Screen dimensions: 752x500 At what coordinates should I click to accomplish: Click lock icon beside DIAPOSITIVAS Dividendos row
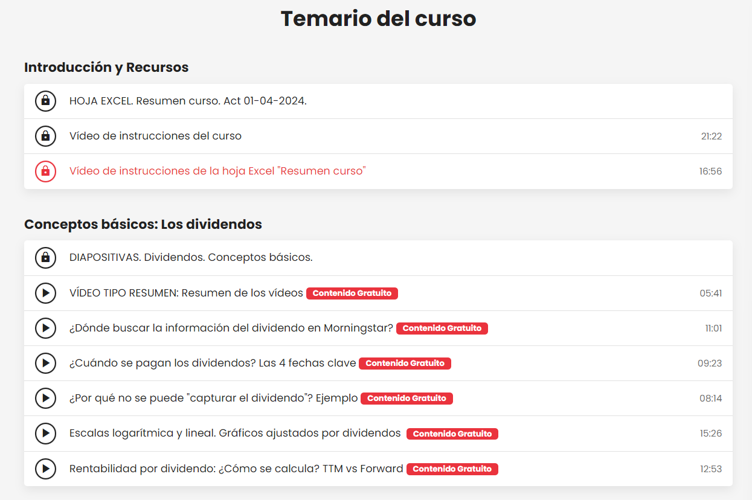tap(45, 257)
